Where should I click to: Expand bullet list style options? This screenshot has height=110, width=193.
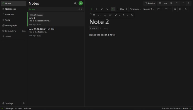pyautogui.click(x=170, y=9)
